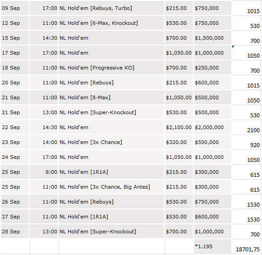Image resolution: width=262 pixels, height=255 pixels.
Task: Click the 09 Sep date cell
Action: pos(15,8)
